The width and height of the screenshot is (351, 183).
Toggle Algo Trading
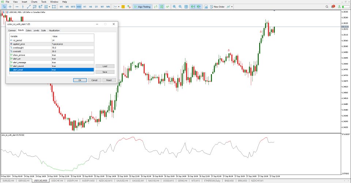click(x=142, y=7)
